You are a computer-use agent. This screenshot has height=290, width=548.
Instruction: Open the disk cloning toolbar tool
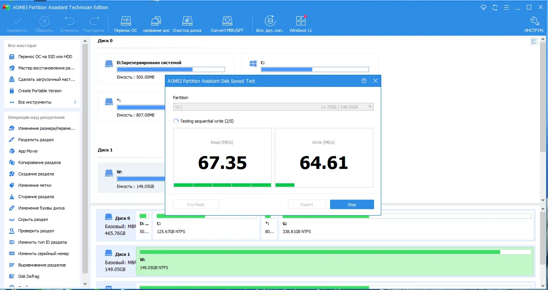pyautogui.click(x=156, y=24)
